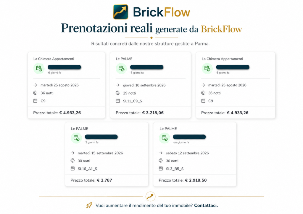
Task: Click the rocket icon near the footer text
Action: click(89, 205)
